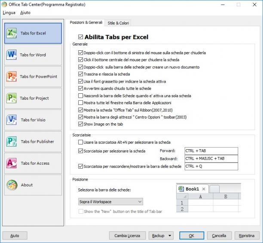Click the Project icon in sidebar
The width and height of the screenshot is (263, 243).
[x=12, y=98]
